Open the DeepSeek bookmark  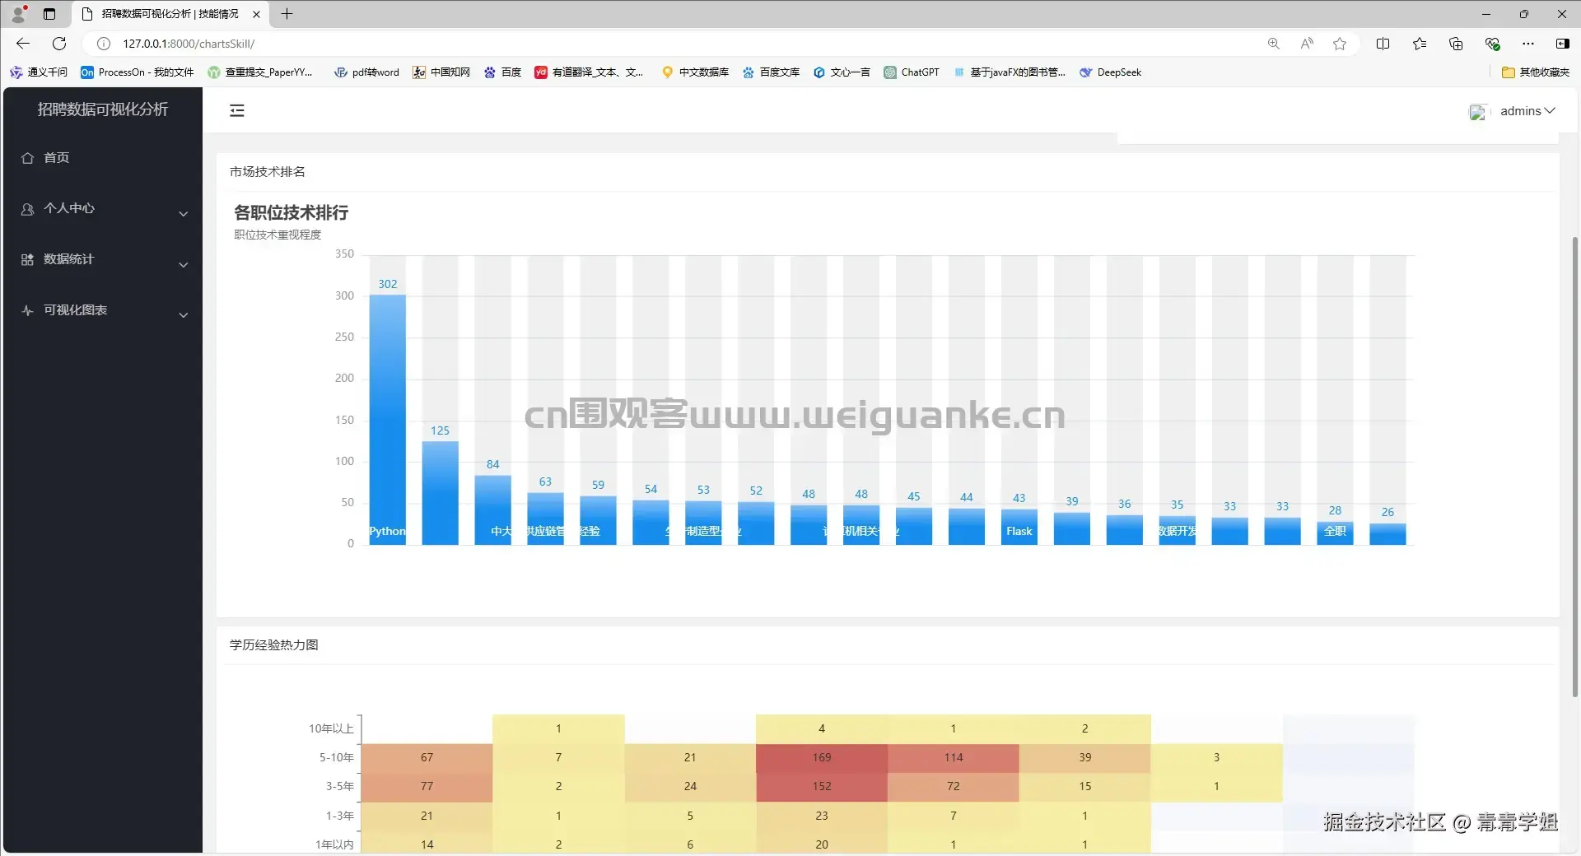point(1111,72)
